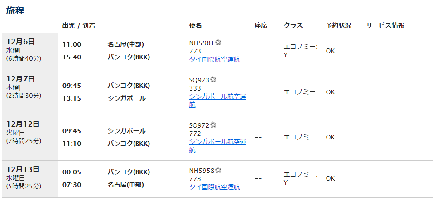Click the Star Alliance icon beside SQ973
437x201 pixels.
pyautogui.click(x=213, y=80)
